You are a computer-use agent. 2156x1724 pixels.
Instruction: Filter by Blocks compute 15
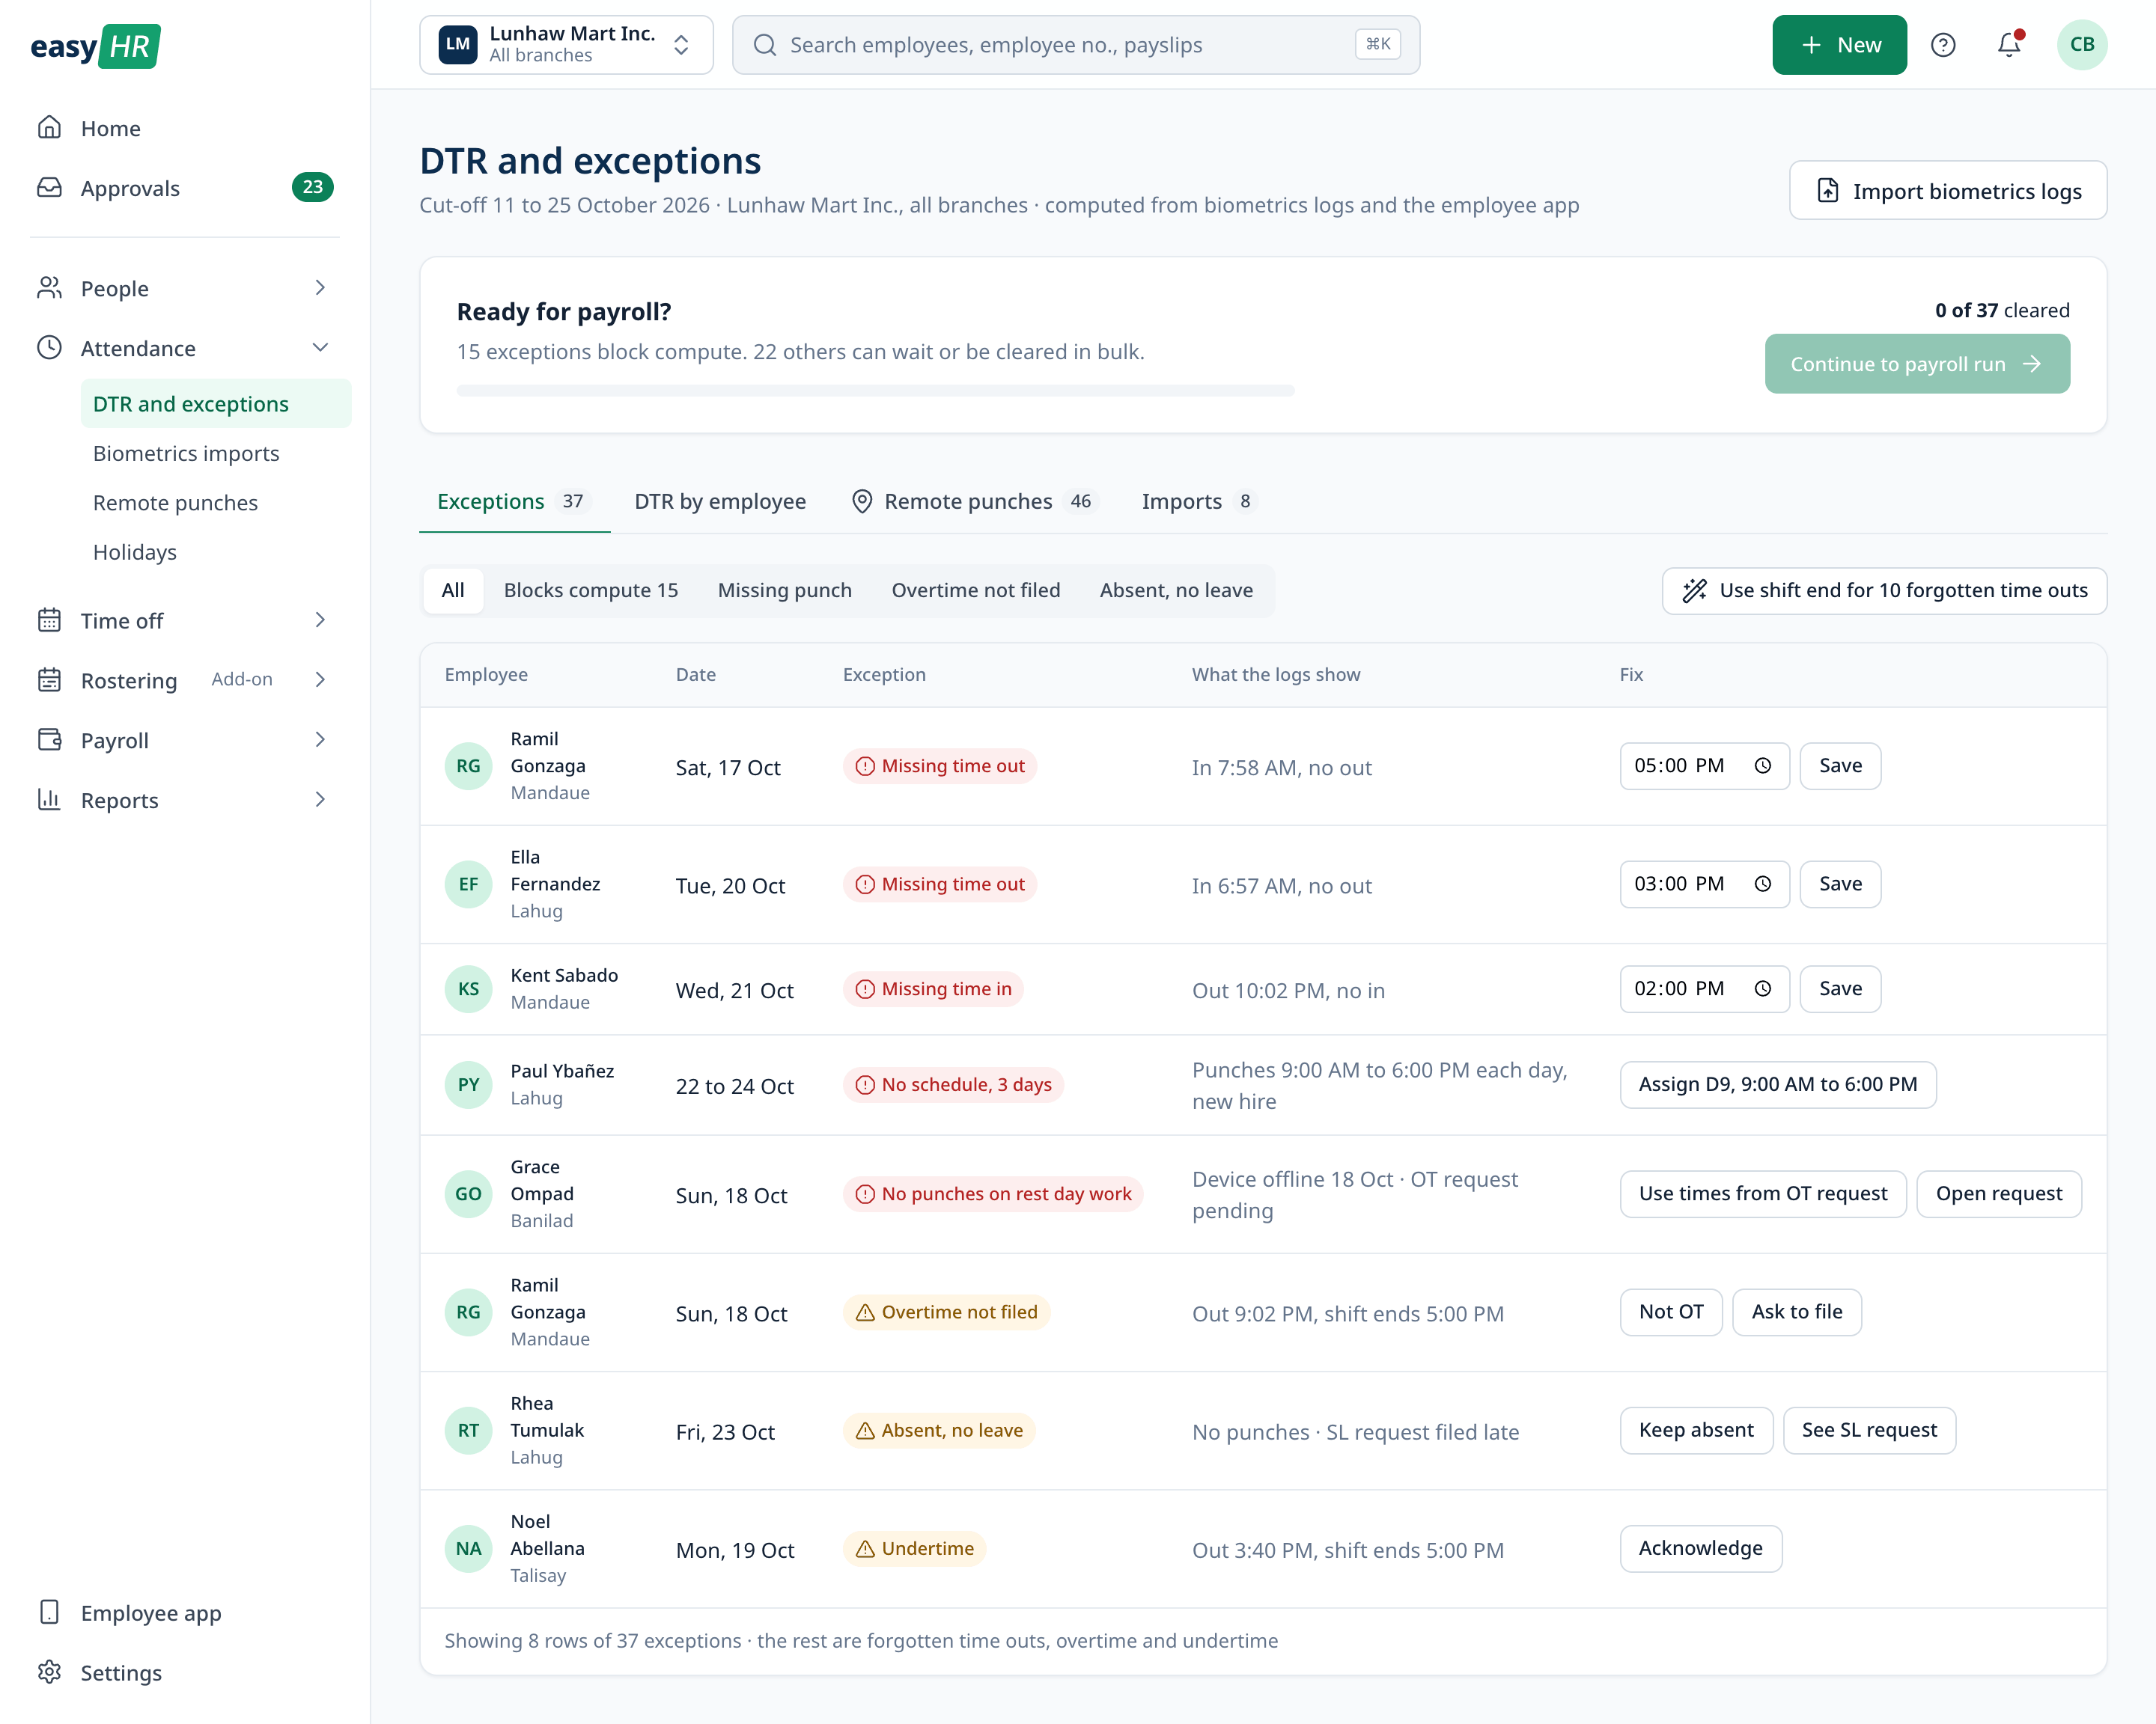pyautogui.click(x=590, y=590)
